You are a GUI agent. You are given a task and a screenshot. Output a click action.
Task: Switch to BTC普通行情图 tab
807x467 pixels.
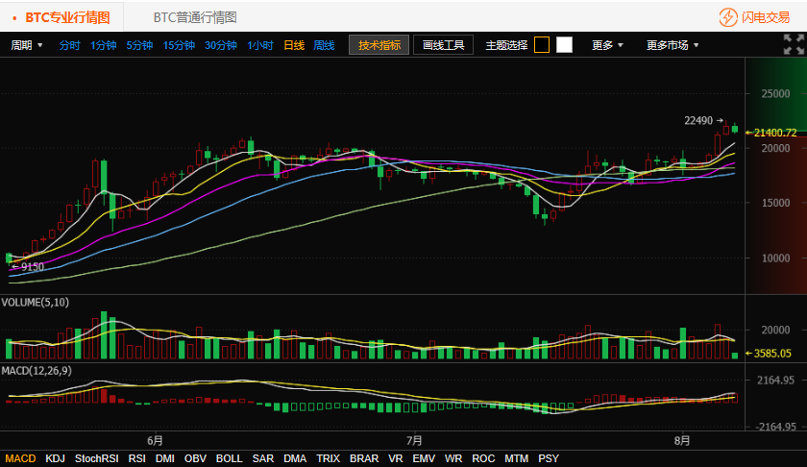[x=195, y=17]
